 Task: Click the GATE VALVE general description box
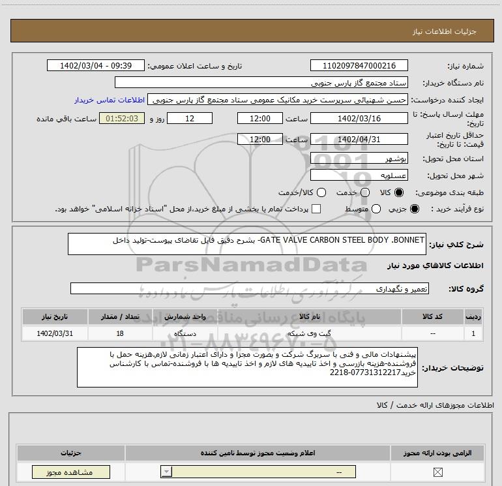(247, 244)
